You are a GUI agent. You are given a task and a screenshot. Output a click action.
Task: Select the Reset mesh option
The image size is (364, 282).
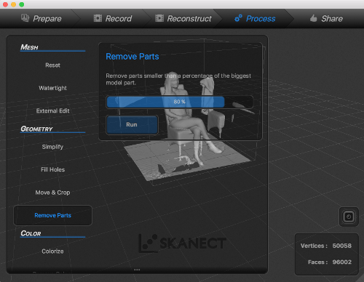point(52,65)
